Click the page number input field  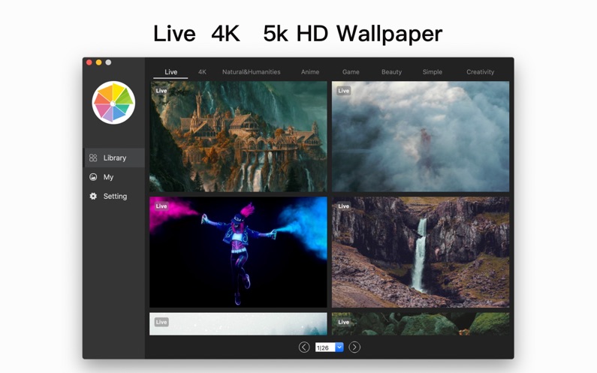(324, 347)
